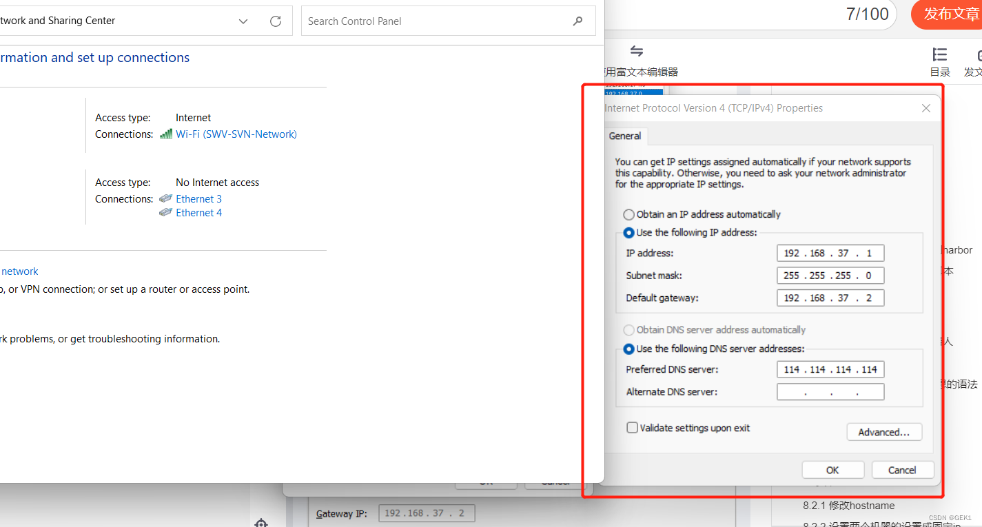Cancel the IPv4 Properties dialog

pyautogui.click(x=902, y=470)
